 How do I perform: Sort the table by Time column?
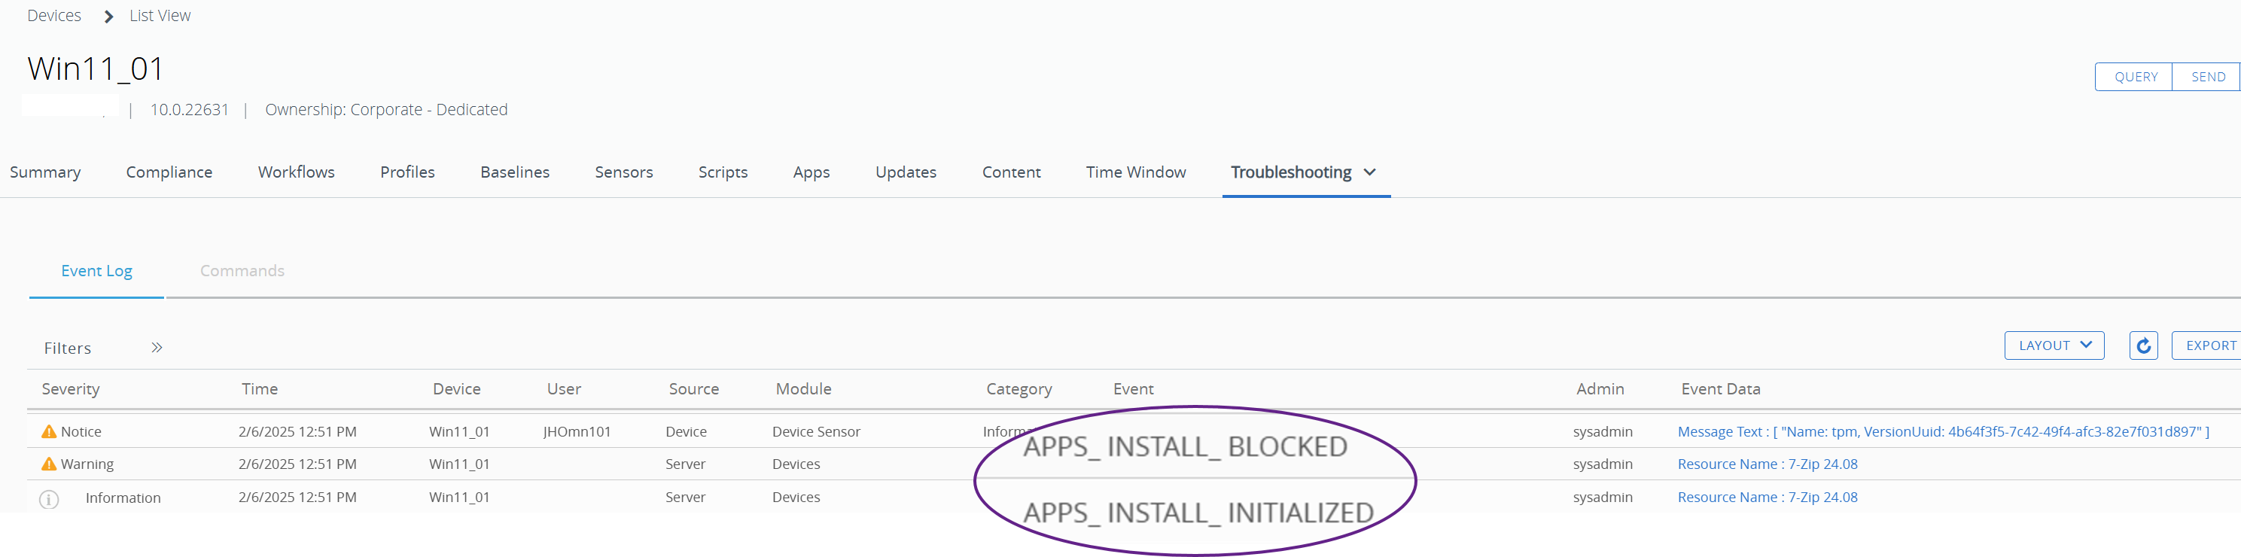[x=259, y=389]
